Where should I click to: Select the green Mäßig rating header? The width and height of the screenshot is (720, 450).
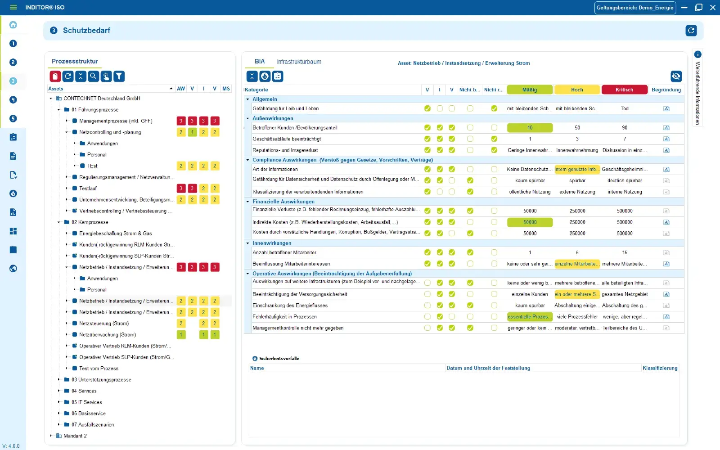pos(530,90)
